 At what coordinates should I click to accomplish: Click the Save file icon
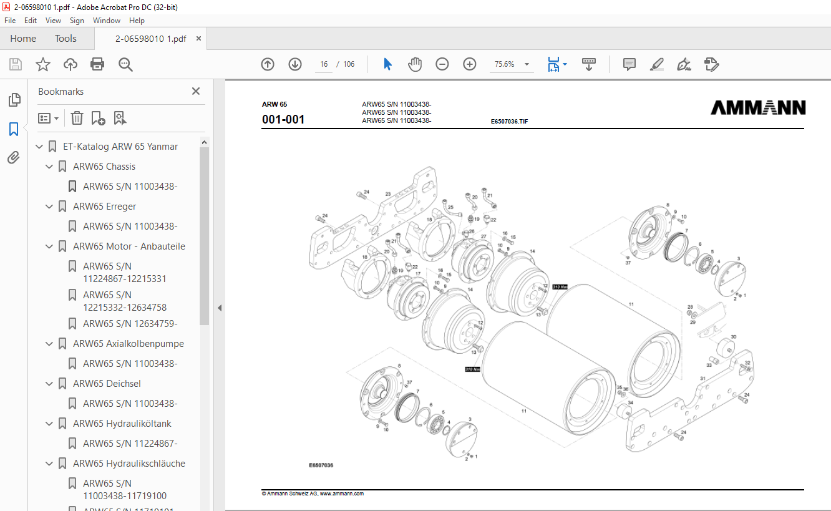[x=16, y=64]
